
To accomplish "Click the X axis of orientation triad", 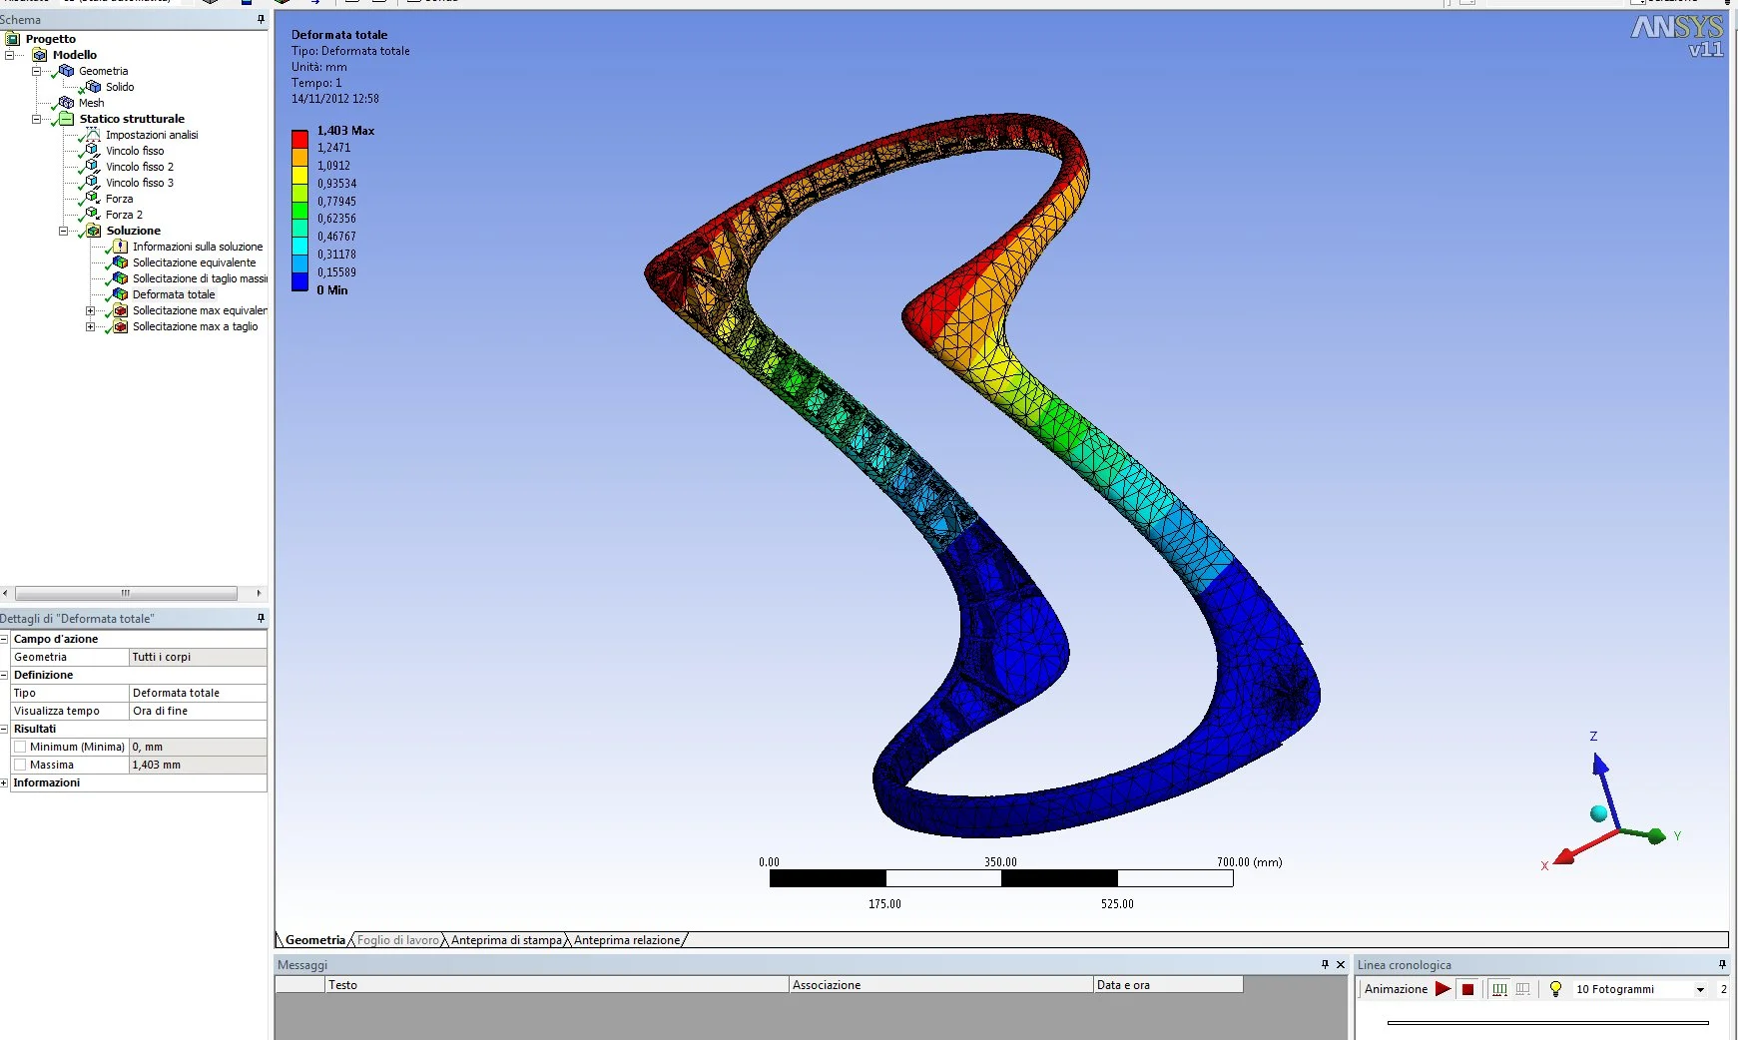I will click(x=1585, y=848).
